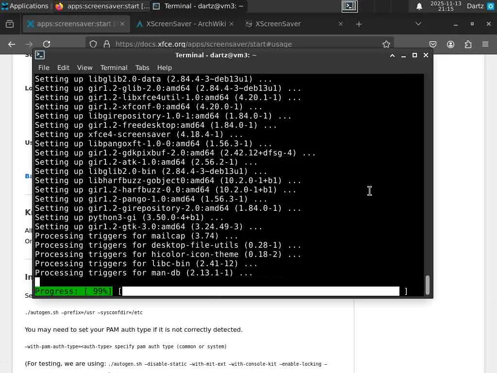This screenshot has height=373, width=497.
Task: Open the Help menu in Terminal
Action: point(164,68)
